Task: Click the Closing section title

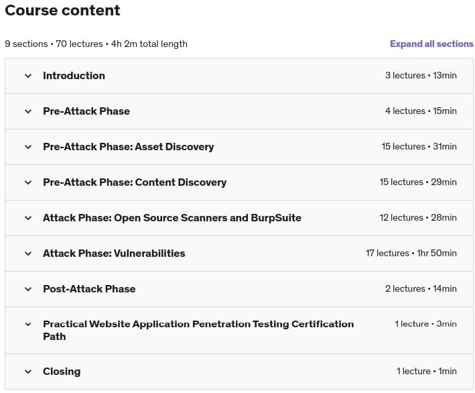Action: click(62, 372)
